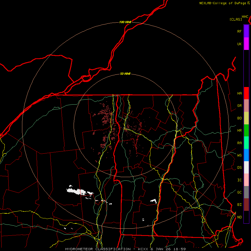This screenshot has width=251, height=251.
Task: Click the BI brown legend color block
Action: 246,205
